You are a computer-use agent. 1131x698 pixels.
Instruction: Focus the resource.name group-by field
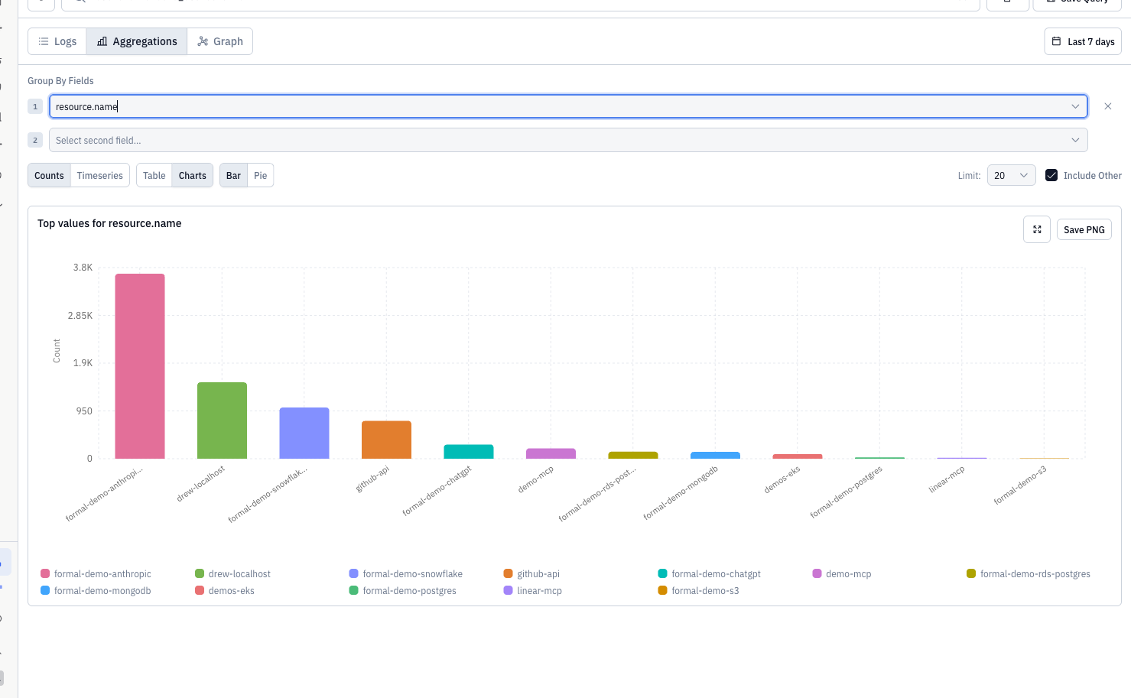568,106
